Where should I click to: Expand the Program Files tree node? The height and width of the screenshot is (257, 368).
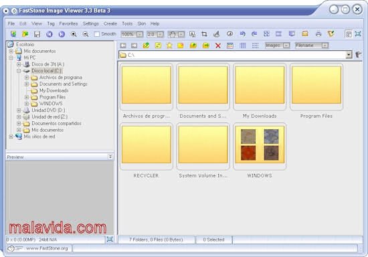(x=27, y=97)
